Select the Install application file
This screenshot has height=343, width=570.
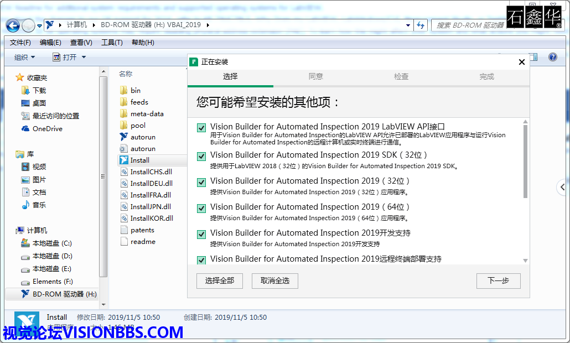(x=152, y=160)
